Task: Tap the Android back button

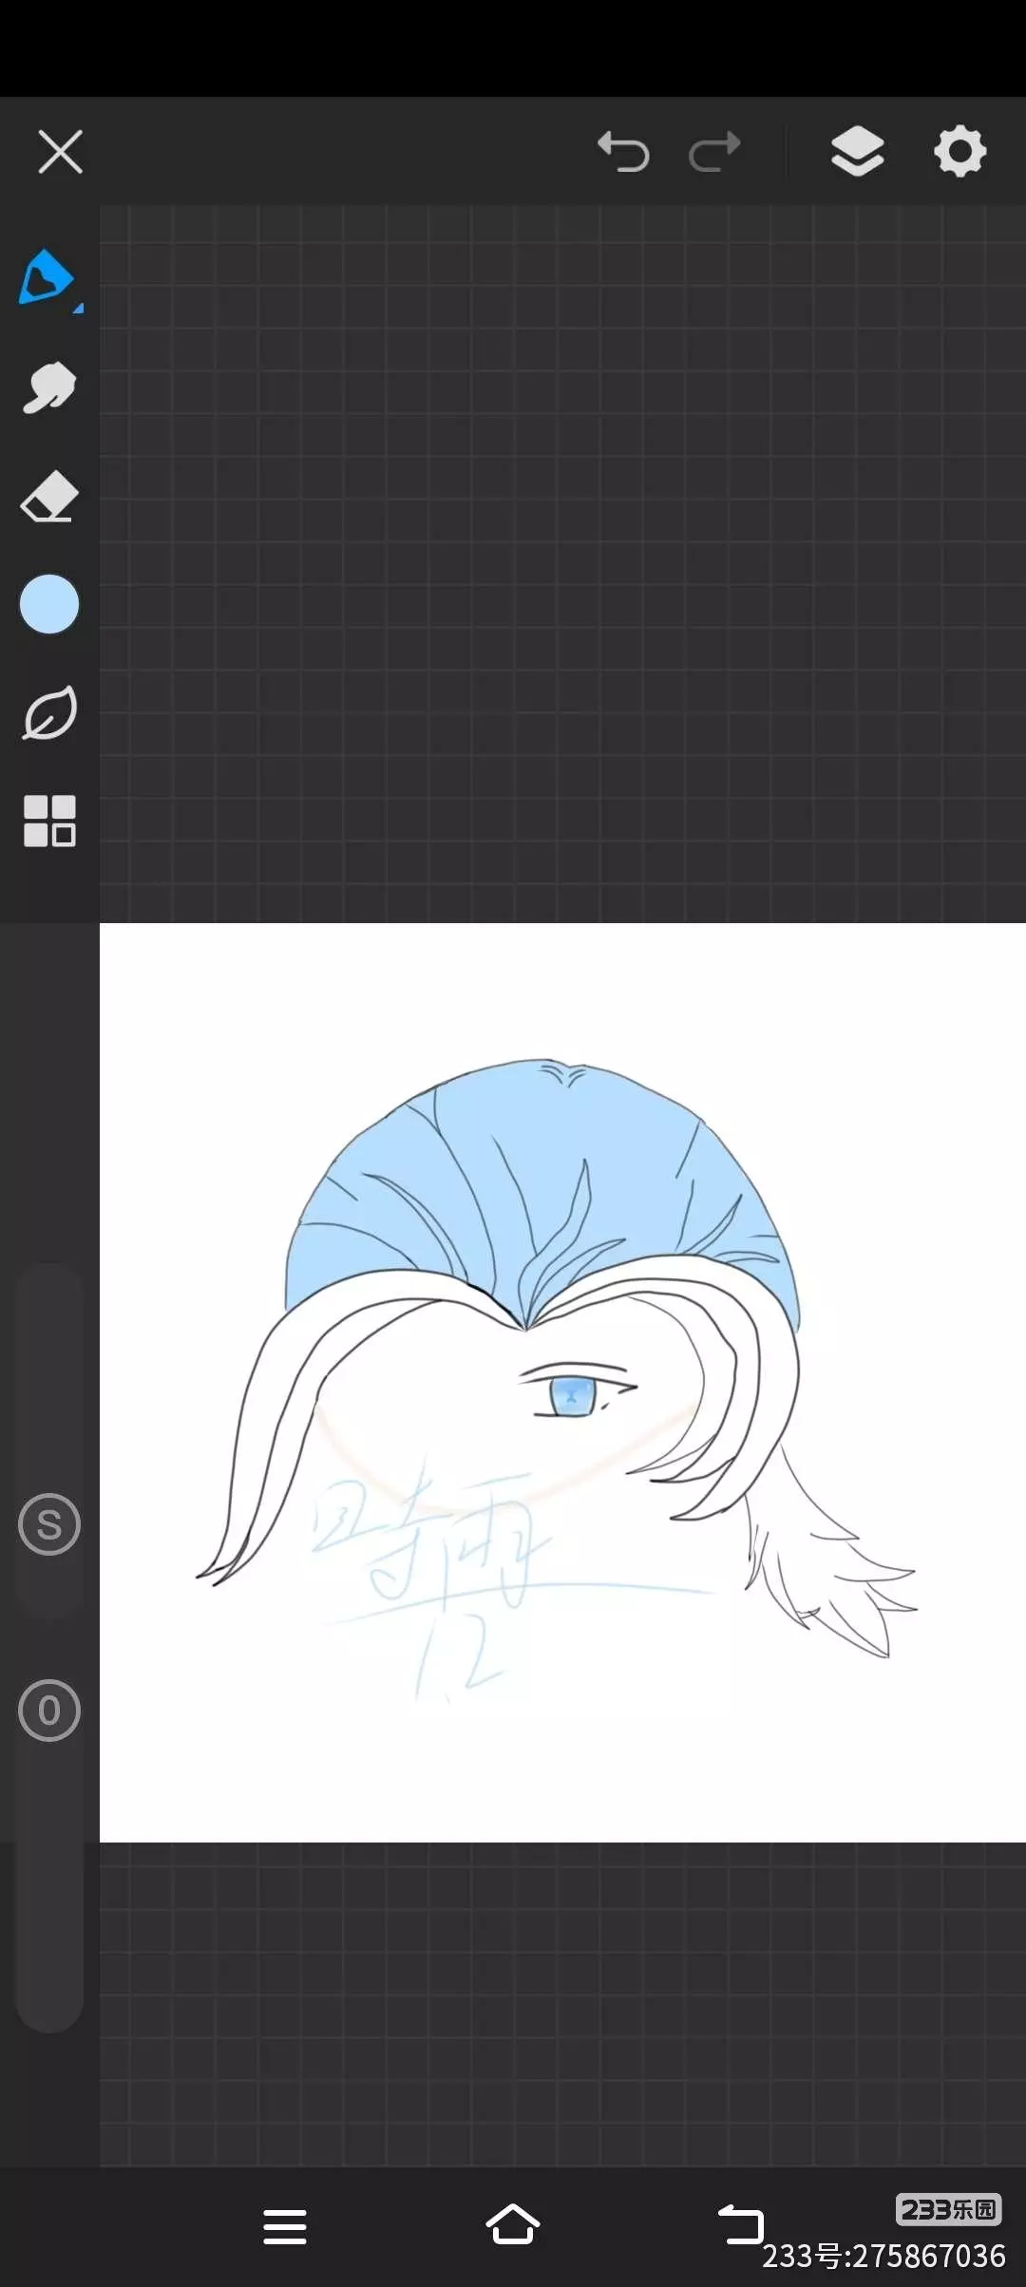Action: click(x=741, y=2224)
